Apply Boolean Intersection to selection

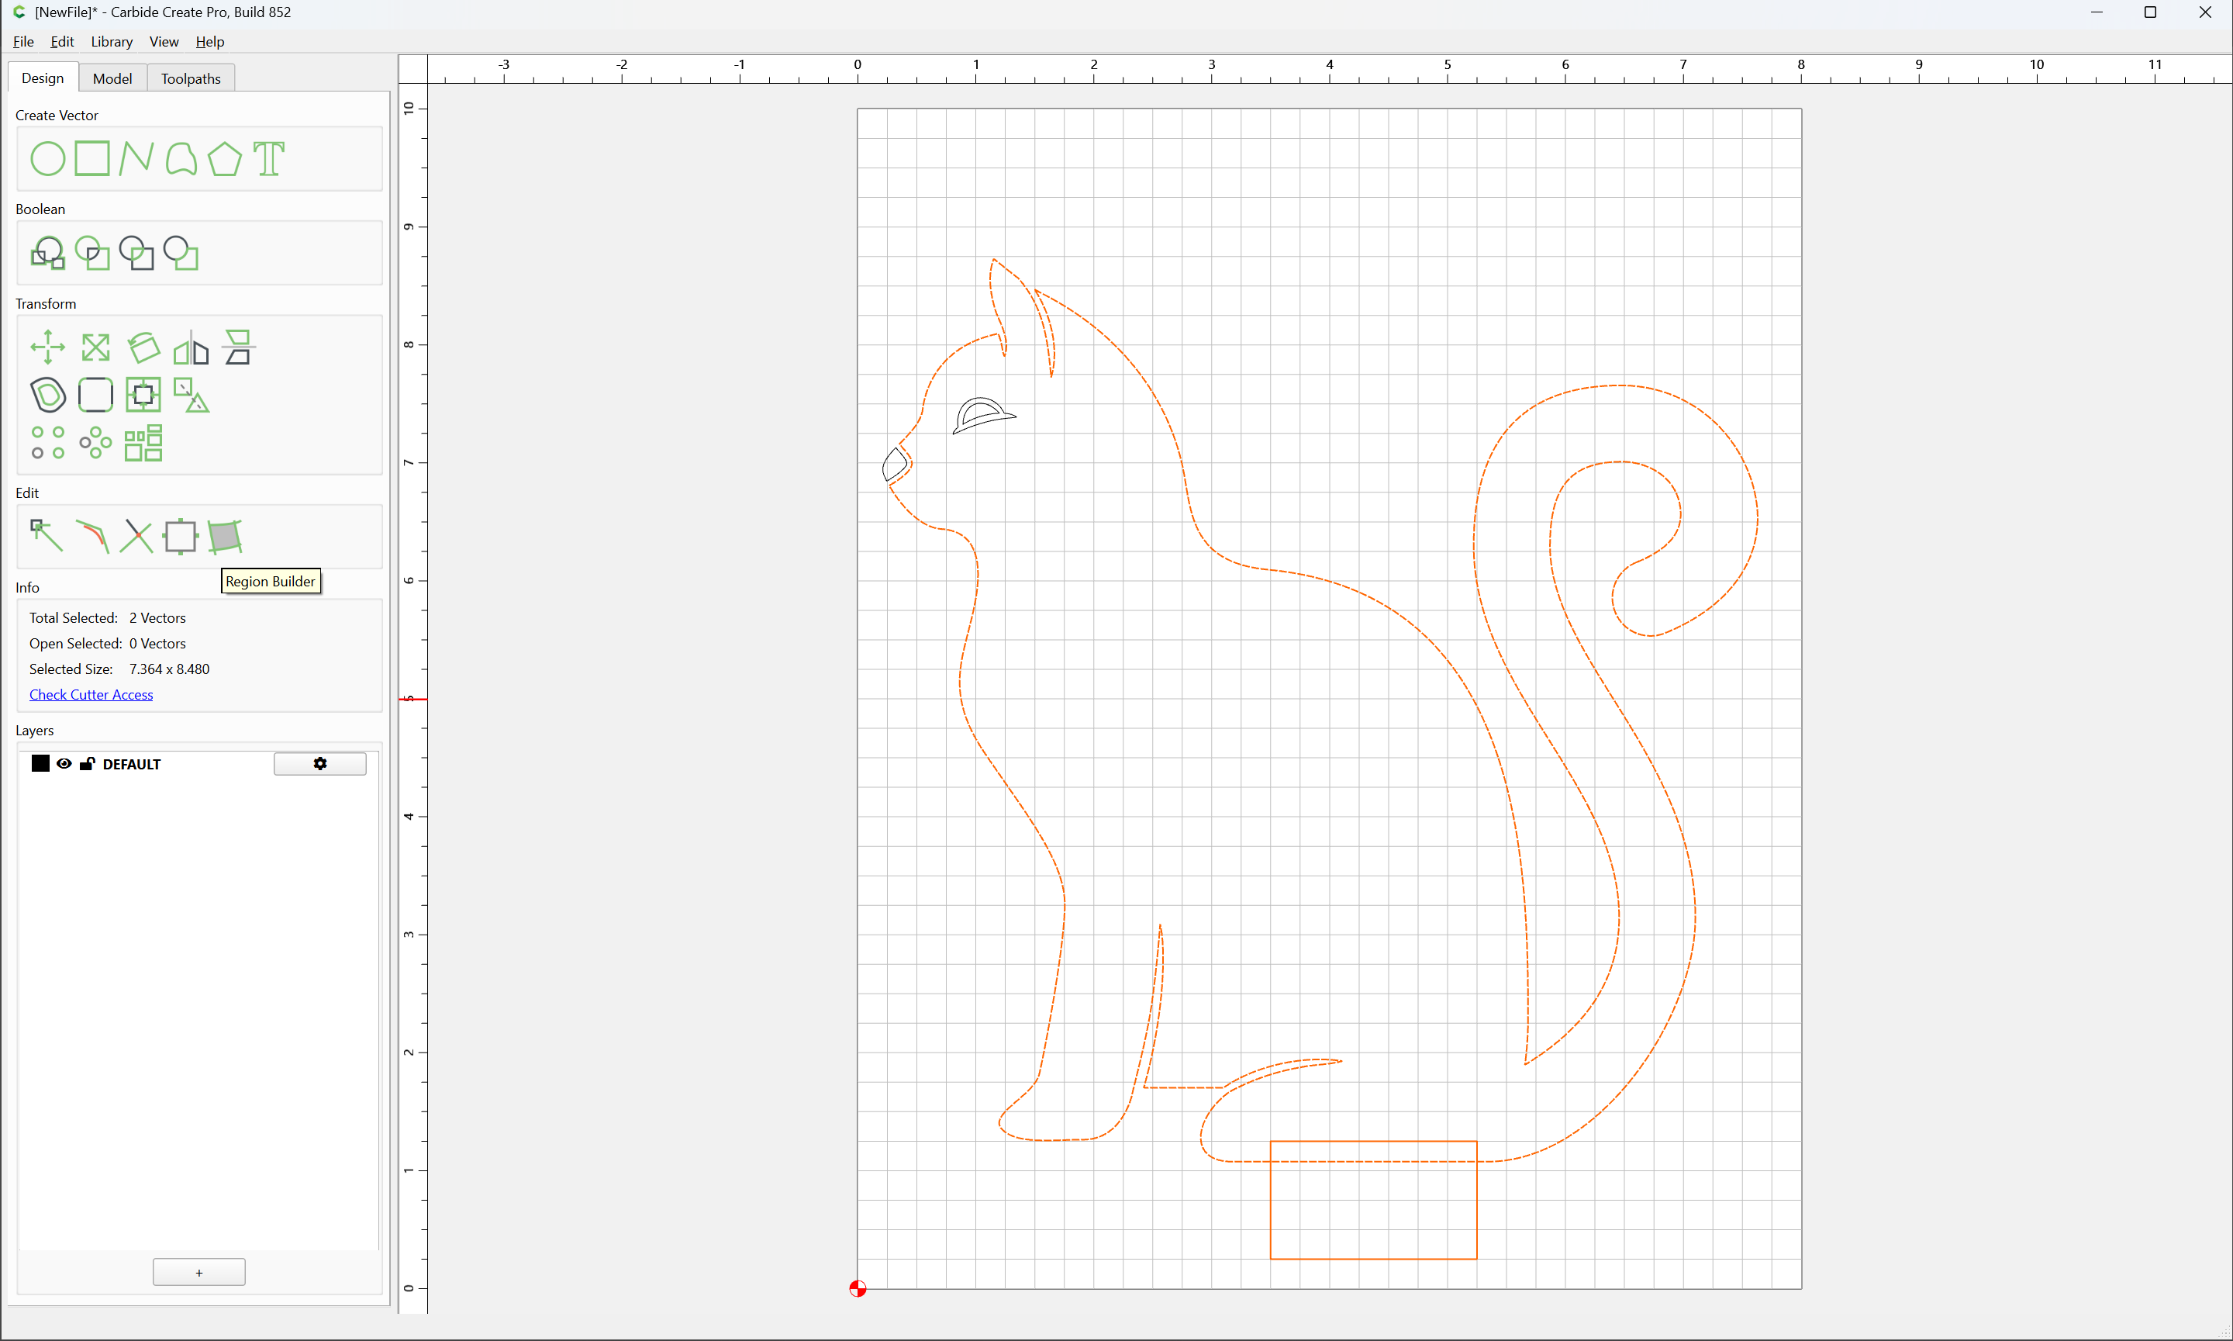(x=92, y=253)
